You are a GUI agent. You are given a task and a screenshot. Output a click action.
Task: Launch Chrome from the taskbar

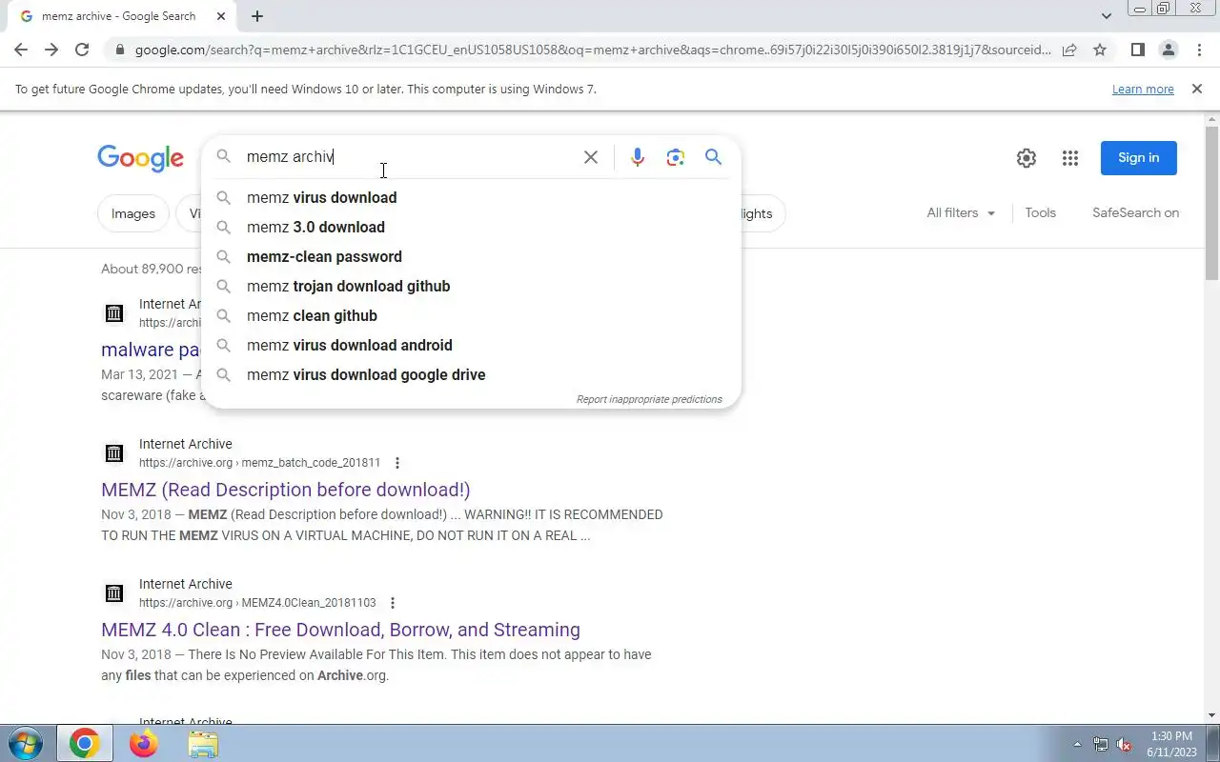[x=84, y=743]
